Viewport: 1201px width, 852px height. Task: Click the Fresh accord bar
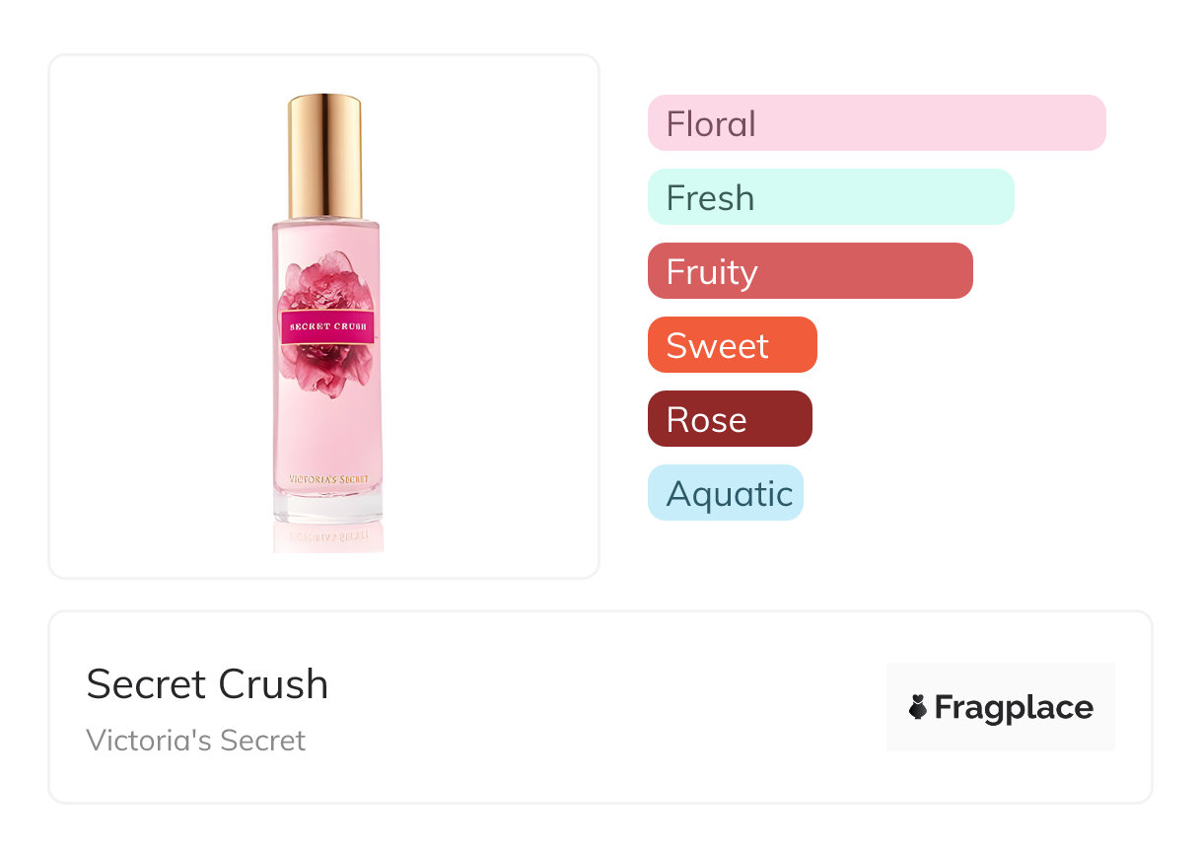(x=830, y=197)
